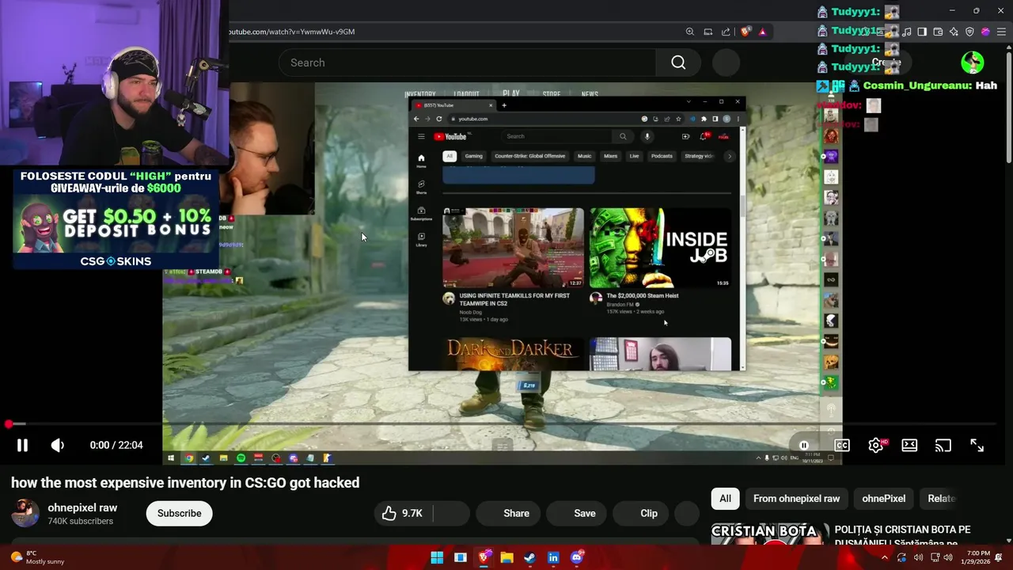Select the From ohnepixel raw chip
The height and width of the screenshot is (570, 1013).
796,498
